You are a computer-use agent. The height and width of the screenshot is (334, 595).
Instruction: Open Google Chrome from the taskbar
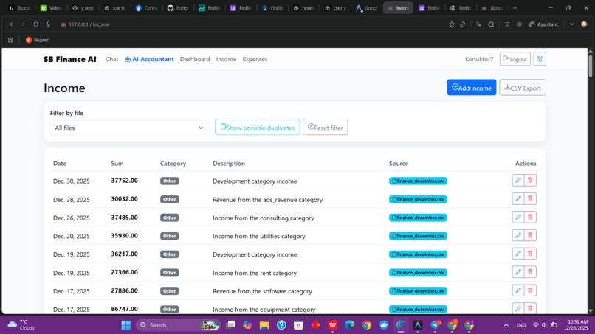367,325
